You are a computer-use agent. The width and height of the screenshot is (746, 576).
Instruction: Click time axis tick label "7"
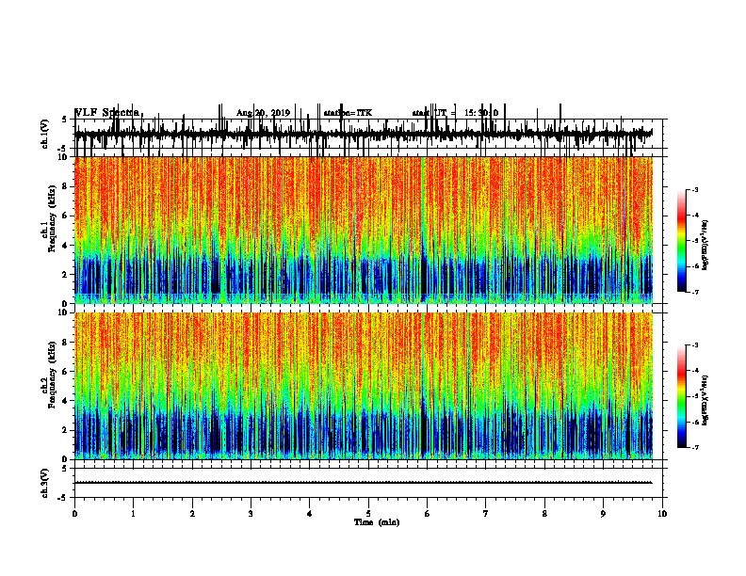pyautogui.click(x=486, y=514)
